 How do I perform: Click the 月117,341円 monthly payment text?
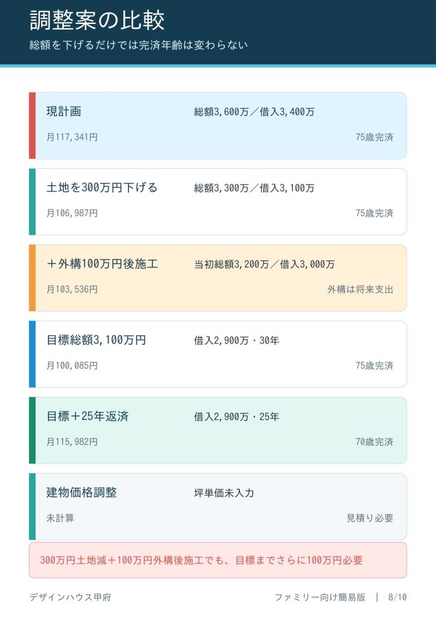(x=72, y=137)
